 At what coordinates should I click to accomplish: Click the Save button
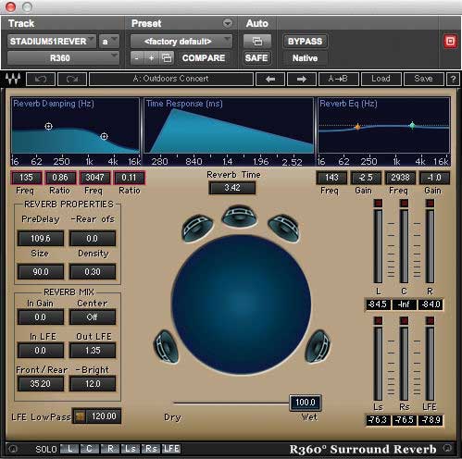(x=423, y=79)
